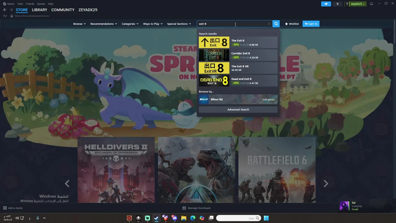Open the dinosaur game banner in the carousel
The width and height of the screenshot is (396, 223).
[x=196, y=170]
